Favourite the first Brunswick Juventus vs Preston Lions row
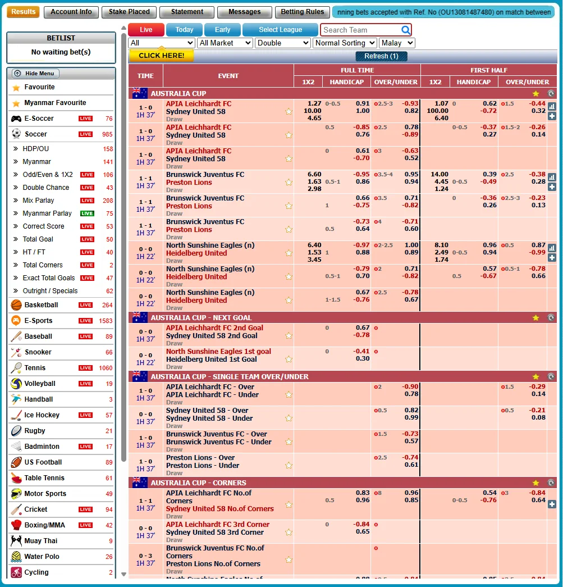Screen dimensions: 563x587 coord(289,183)
